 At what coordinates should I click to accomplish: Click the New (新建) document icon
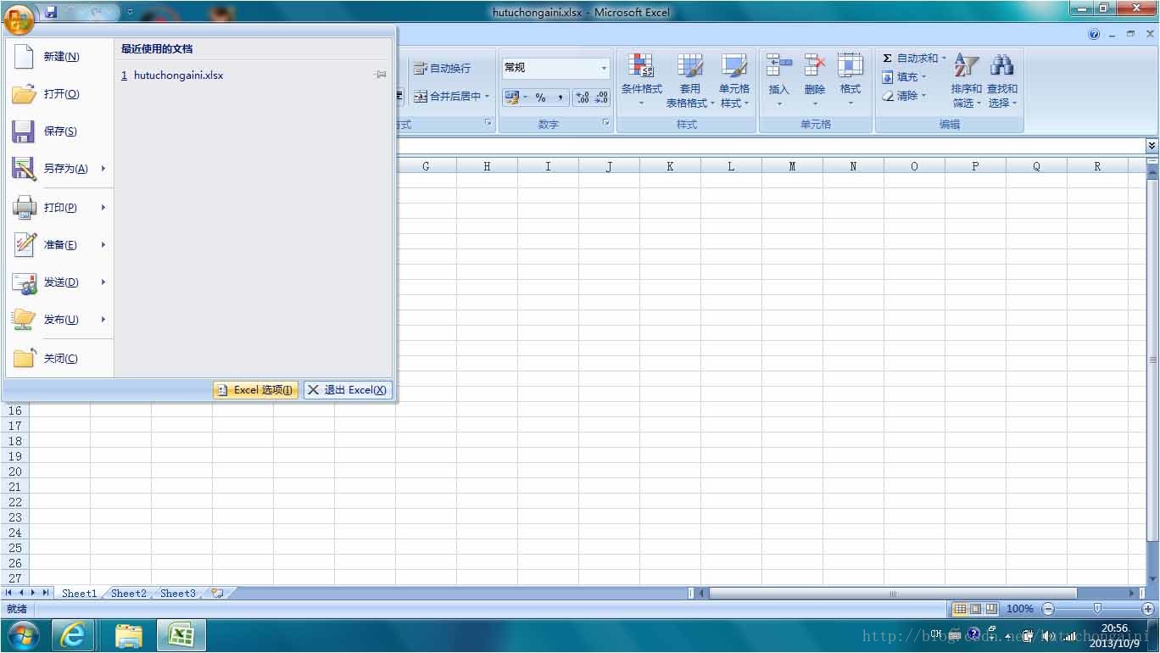point(24,57)
